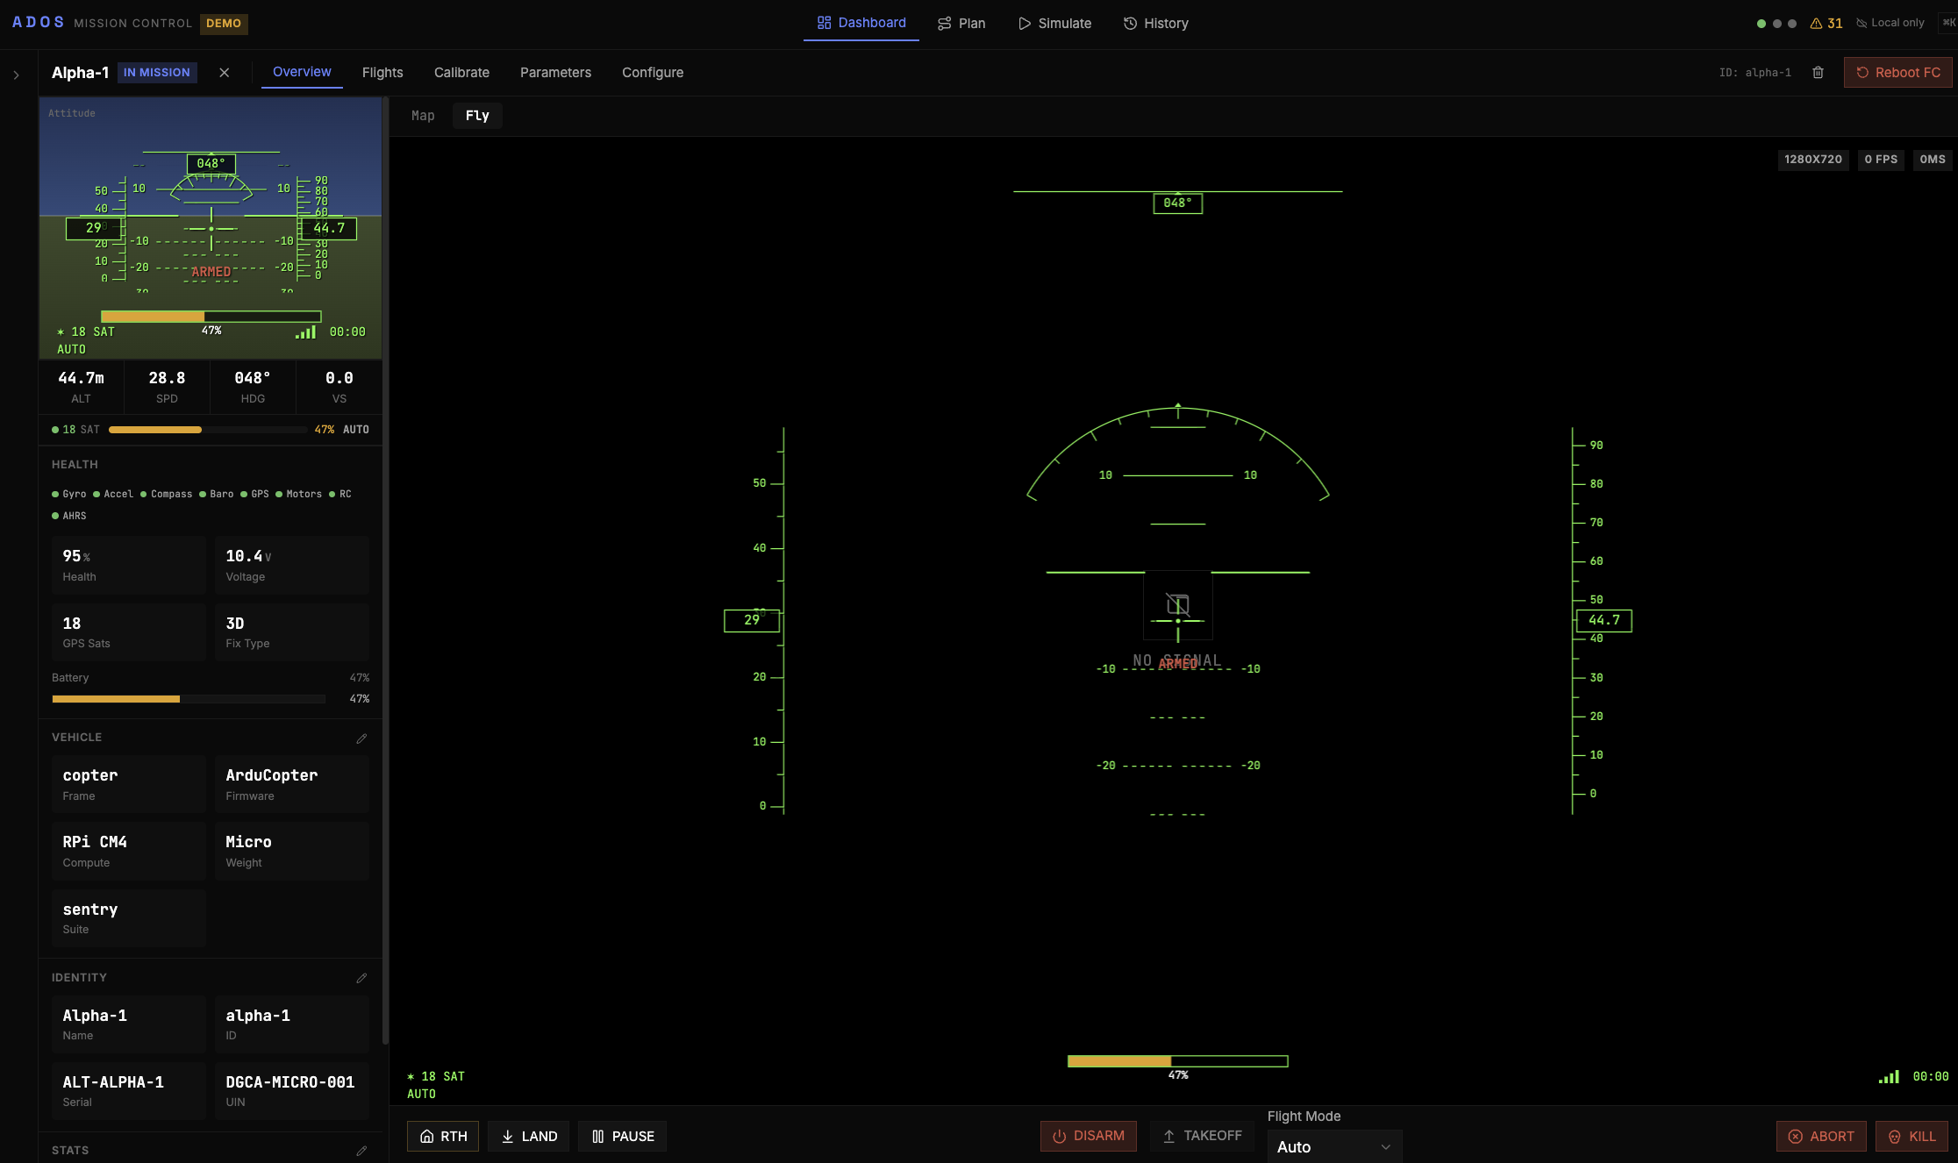The width and height of the screenshot is (1958, 1163).
Task: Delete the vehicle using the trash icon
Action: click(1818, 72)
